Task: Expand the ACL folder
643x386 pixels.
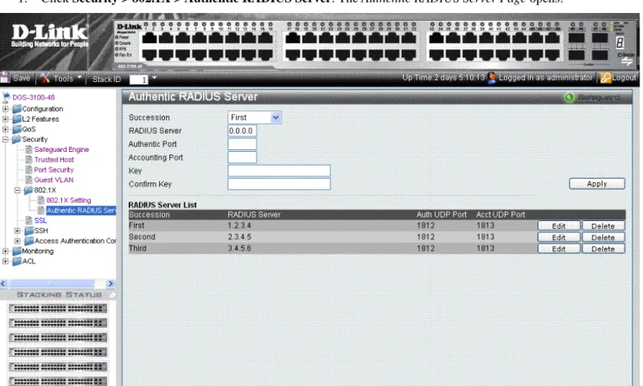Action: pyautogui.click(x=5, y=261)
